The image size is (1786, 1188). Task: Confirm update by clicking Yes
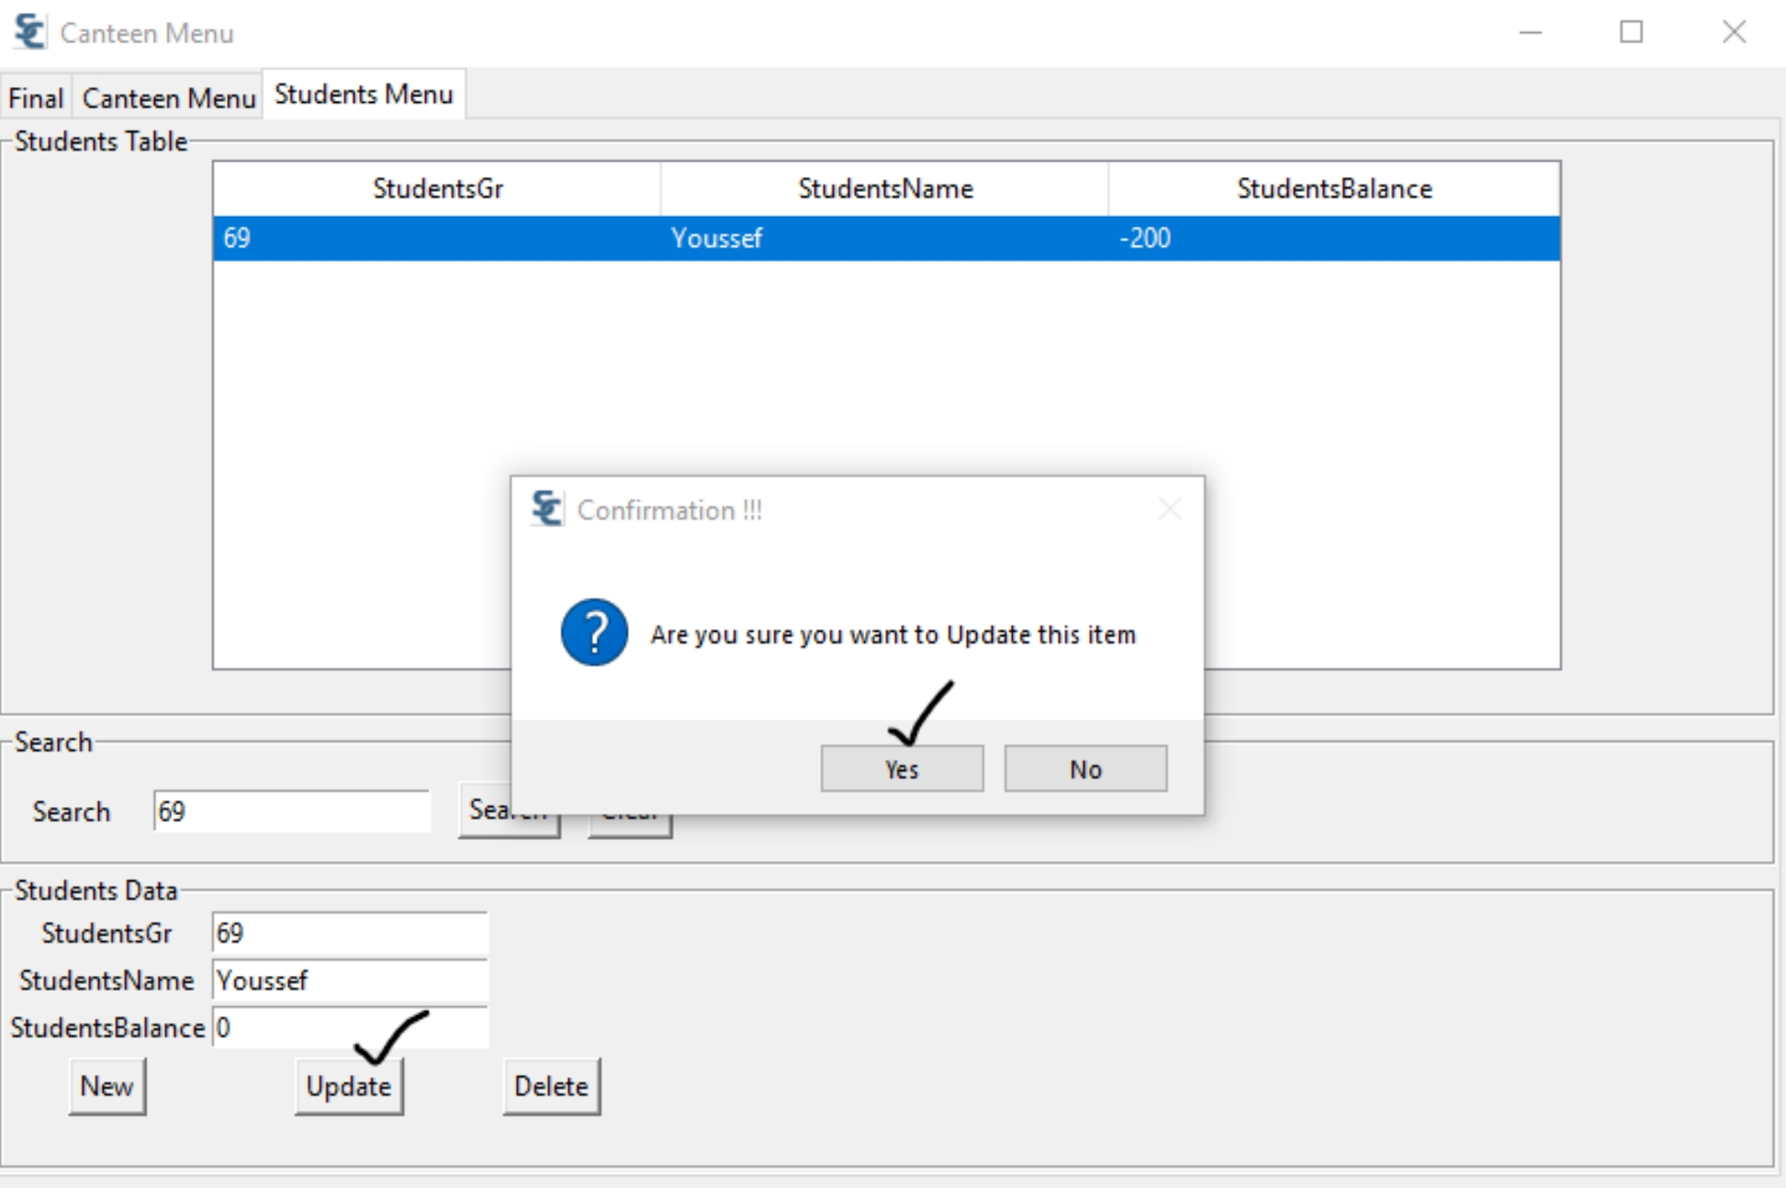coord(901,768)
